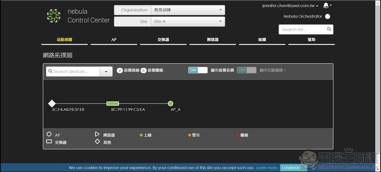Open the Learn more link
This screenshot has height=172, width=381.
pos(267,168)
